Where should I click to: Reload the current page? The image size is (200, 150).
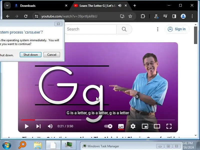(26, 16)
